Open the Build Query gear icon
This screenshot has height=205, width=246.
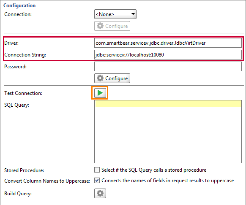coord(100,194)
